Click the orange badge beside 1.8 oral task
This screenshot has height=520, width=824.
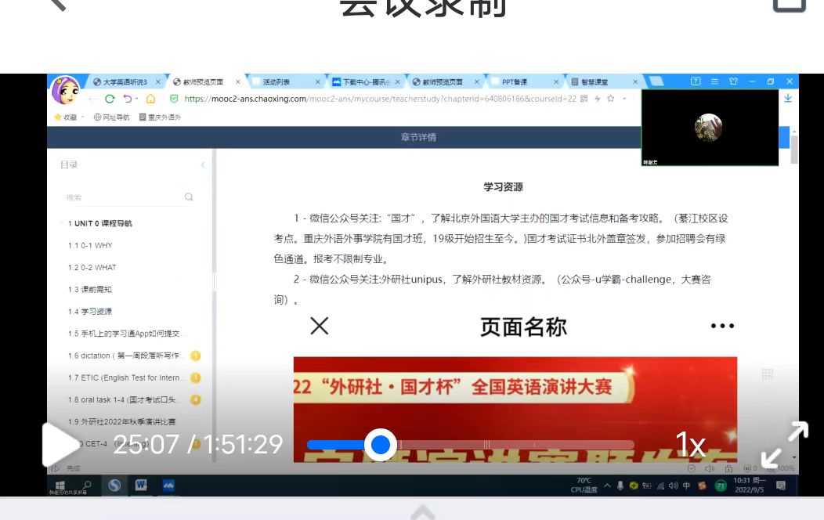click(x=196, y=399)
